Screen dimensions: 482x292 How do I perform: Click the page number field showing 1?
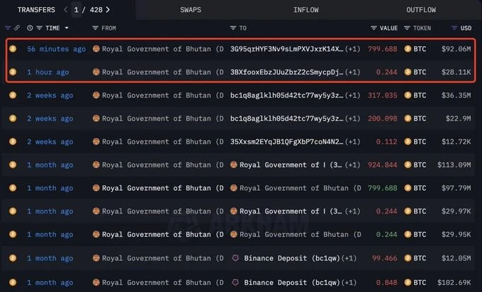point(78,10)
